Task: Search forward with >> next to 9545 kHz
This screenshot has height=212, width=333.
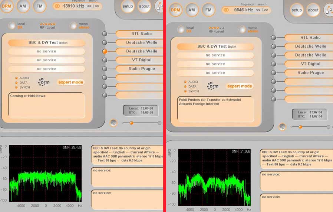Action: (266, 10)
